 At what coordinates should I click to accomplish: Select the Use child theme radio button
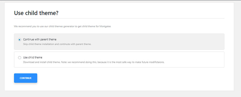[20, 58]
